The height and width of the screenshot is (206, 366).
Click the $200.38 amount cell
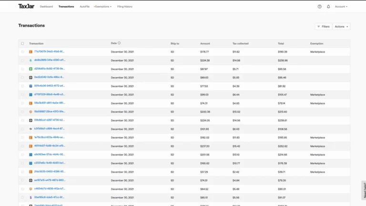coord(205,112)
